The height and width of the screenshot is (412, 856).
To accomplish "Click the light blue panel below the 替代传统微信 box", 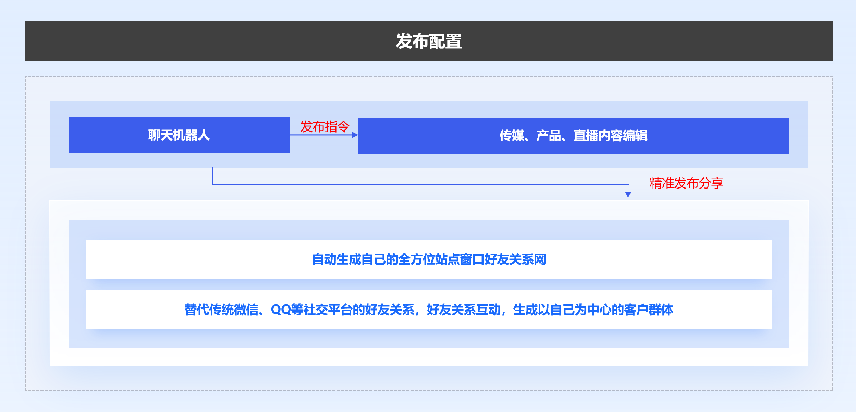I will click(x=428, y=339).
